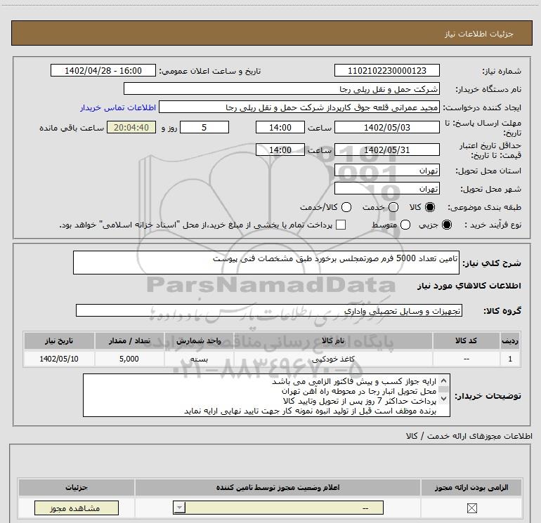Screen dimensions: 541x523
Task: Click the شماره نیاز field 1102102230000123
Action: [x=386, y=71]
